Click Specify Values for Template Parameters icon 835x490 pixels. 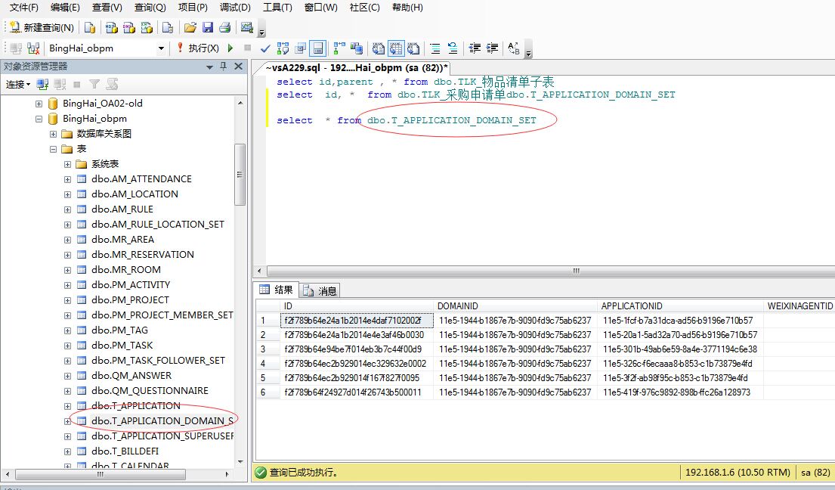(x=513, y=48)
